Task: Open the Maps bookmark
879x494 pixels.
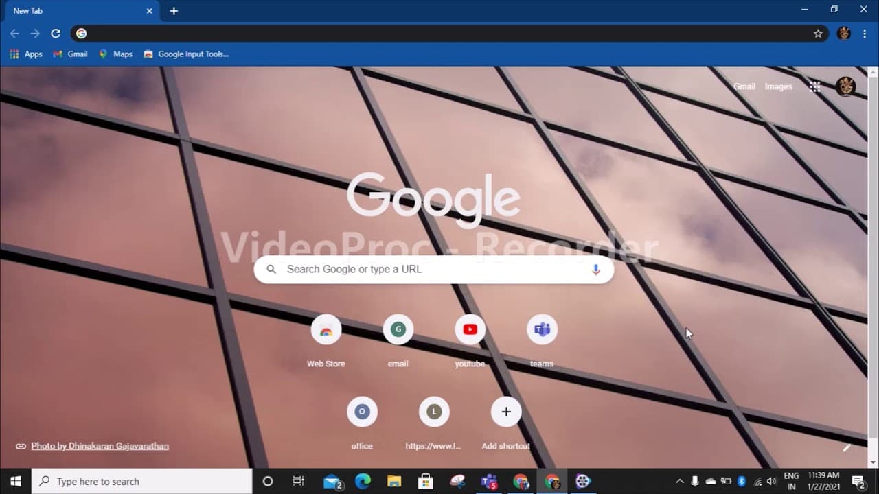Action: (x=115, y=54)
